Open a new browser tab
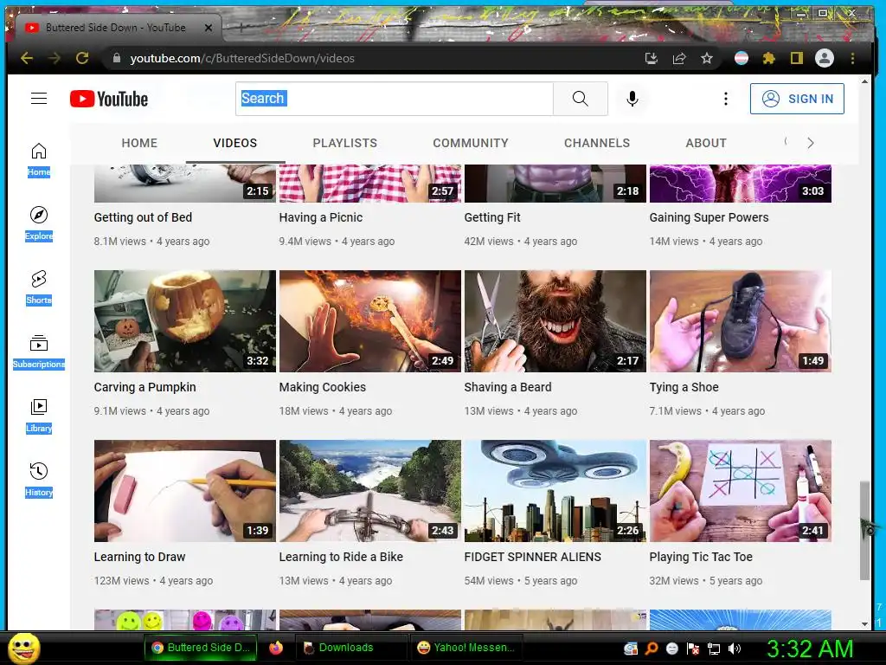 [x=241, y=27]
